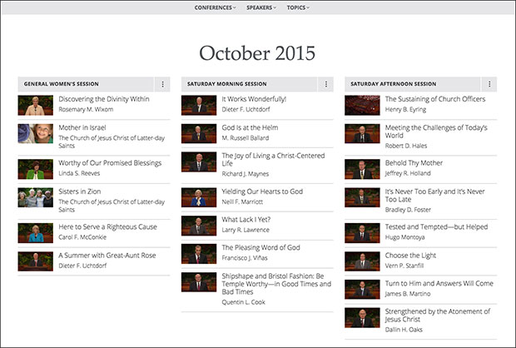Click speaker name Neill F. Marriott

click(x=242, y=201)
